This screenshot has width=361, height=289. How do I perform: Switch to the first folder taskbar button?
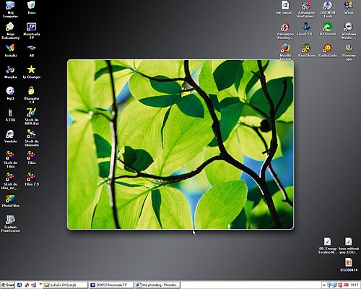(65, 285)
